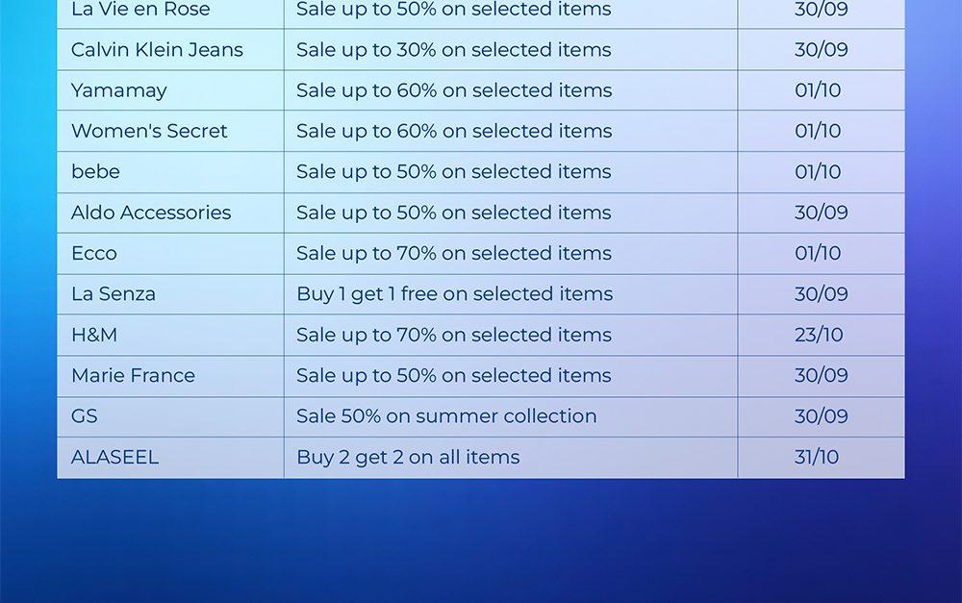Select H&M's 70% sale offer text
The image size is (962, 603).
tap(453, 335)
